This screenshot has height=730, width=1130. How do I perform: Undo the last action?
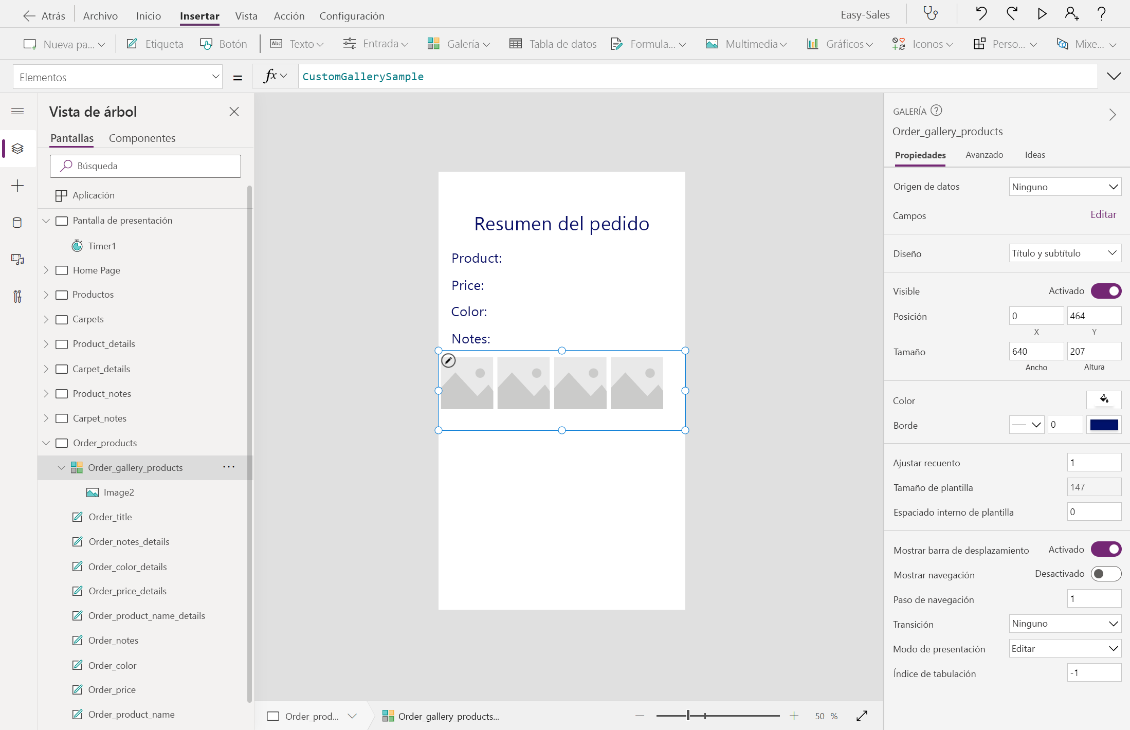pyautogui.click(x=981, y=14)
